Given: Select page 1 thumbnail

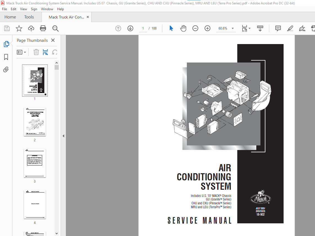Looking at the screenshot, I should 35,80.
